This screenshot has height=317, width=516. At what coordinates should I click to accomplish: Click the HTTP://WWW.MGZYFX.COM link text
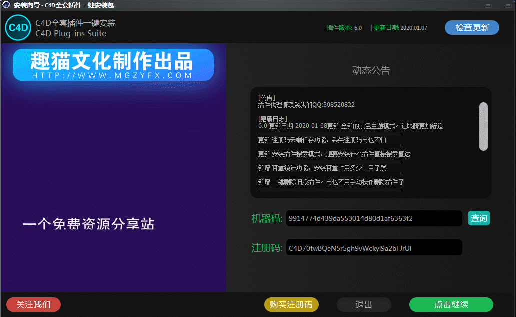(112, 75)
